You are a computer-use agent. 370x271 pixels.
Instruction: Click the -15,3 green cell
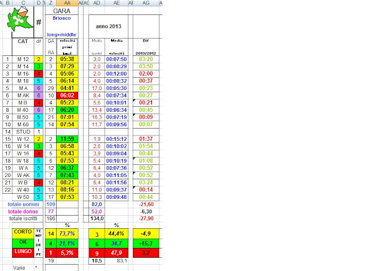coord(146,243)
